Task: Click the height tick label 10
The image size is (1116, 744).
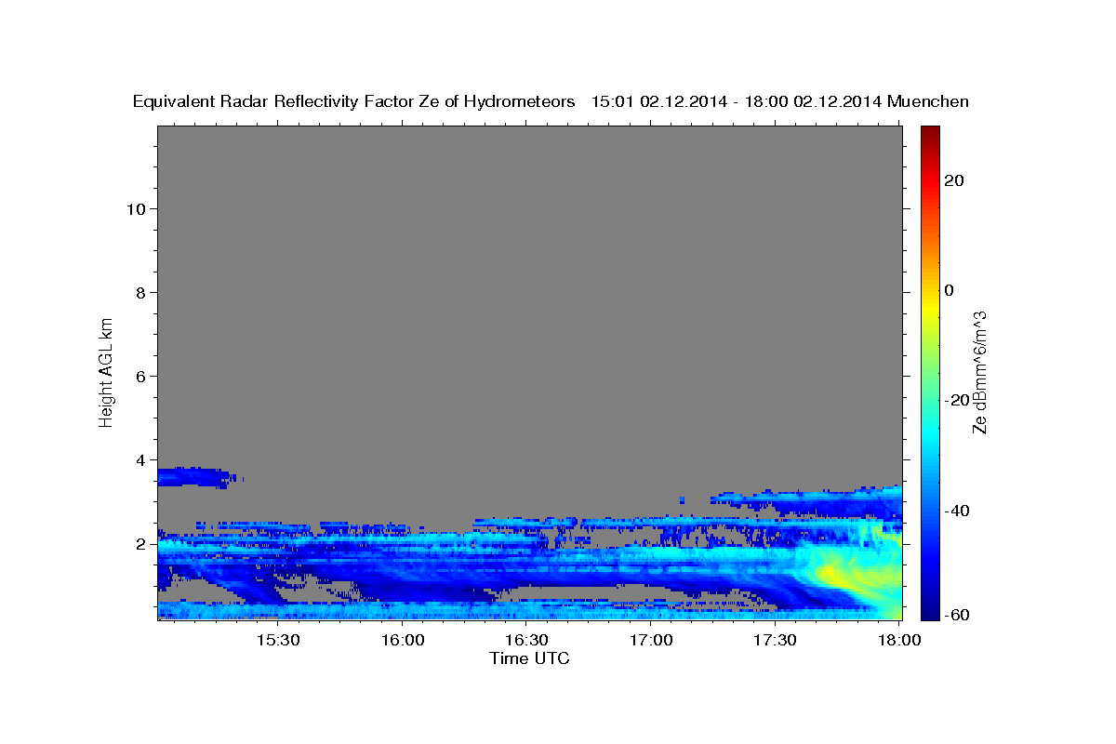Action: click(x=135, y=208)
